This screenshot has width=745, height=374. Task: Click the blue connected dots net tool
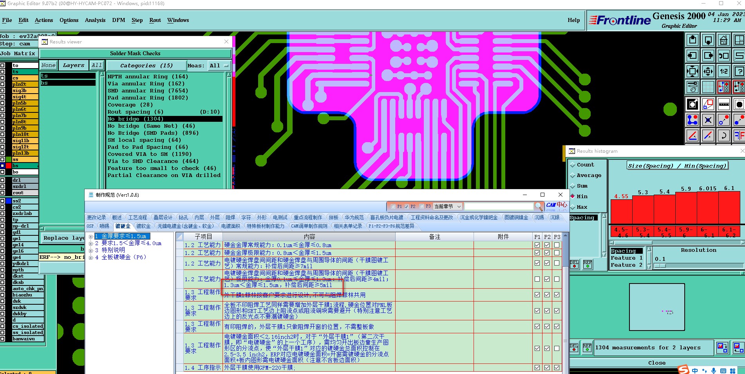pyautogui.click(x=693, y=120)
